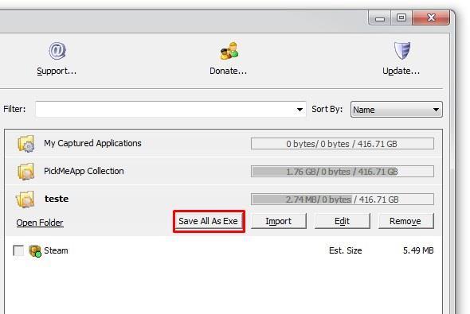Select the teste profile name
Viewport: 470px width, 314px height.
click(57, 199)
